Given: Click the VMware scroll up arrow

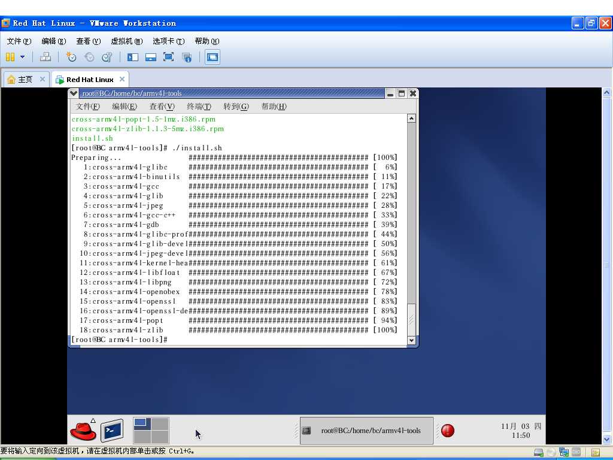Looking at the screenshot, I should click(606, 93).
